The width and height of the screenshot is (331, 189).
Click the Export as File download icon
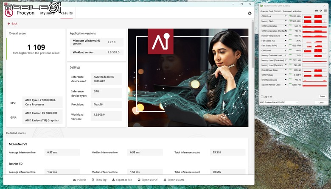tap(113, 180)
